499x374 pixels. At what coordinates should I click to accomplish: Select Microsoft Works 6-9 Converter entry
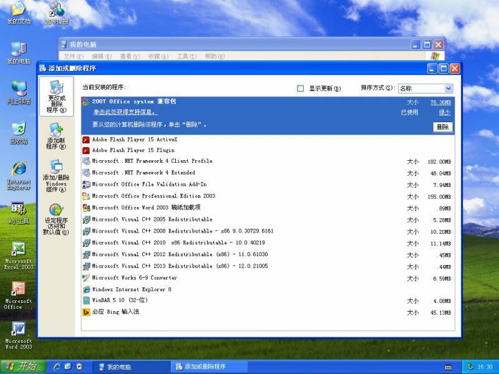point(268,278)
